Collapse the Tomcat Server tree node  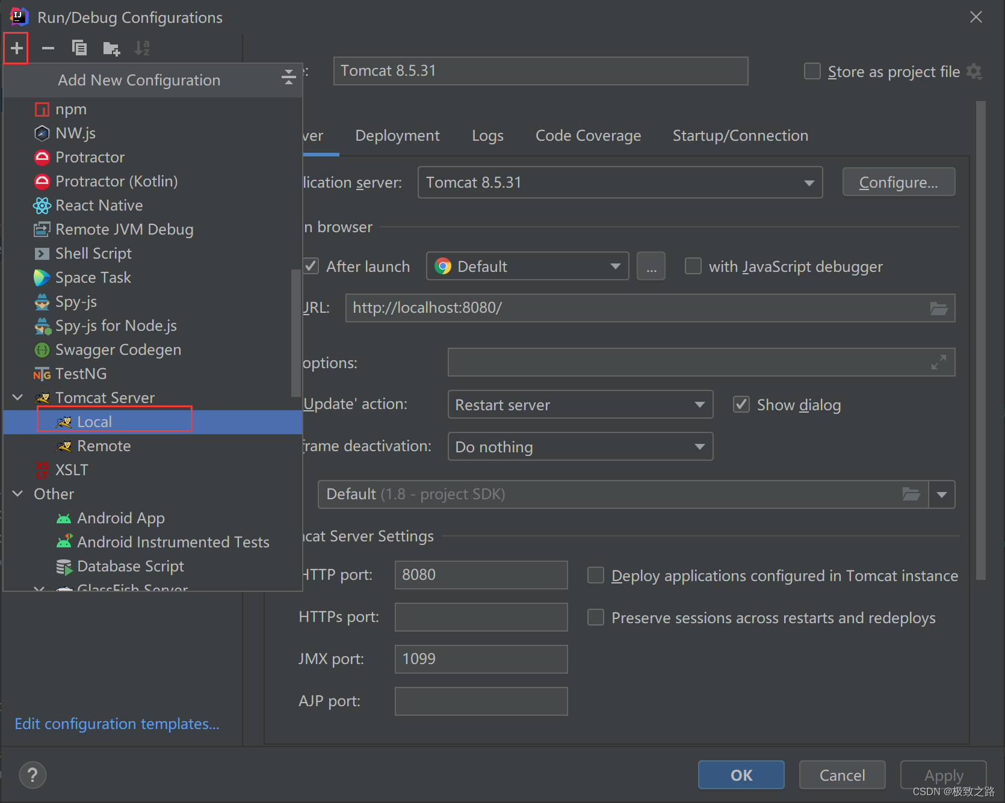[x=18, y=398]
